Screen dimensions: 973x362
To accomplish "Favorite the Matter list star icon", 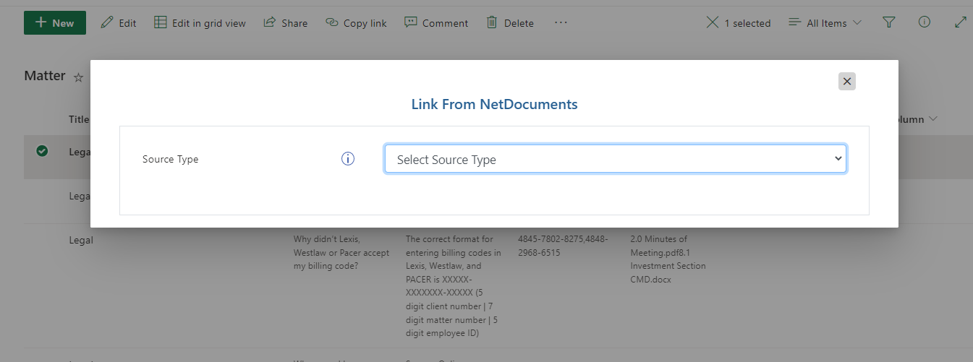I will click(79, 77).
